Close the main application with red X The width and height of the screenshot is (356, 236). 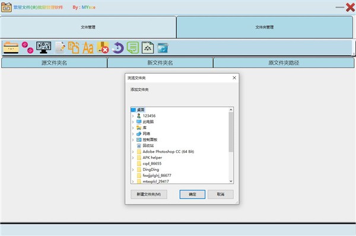click(350, 7)
